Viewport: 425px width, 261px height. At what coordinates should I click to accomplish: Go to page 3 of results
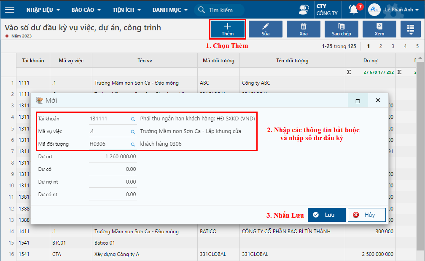(393, 46)
